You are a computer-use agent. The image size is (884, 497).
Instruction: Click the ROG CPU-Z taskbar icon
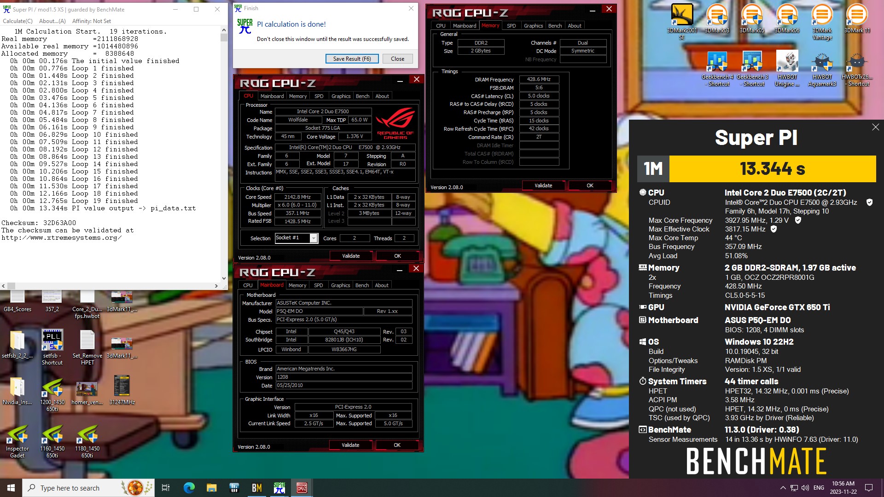pyautogui.click(x=302, y=488)
